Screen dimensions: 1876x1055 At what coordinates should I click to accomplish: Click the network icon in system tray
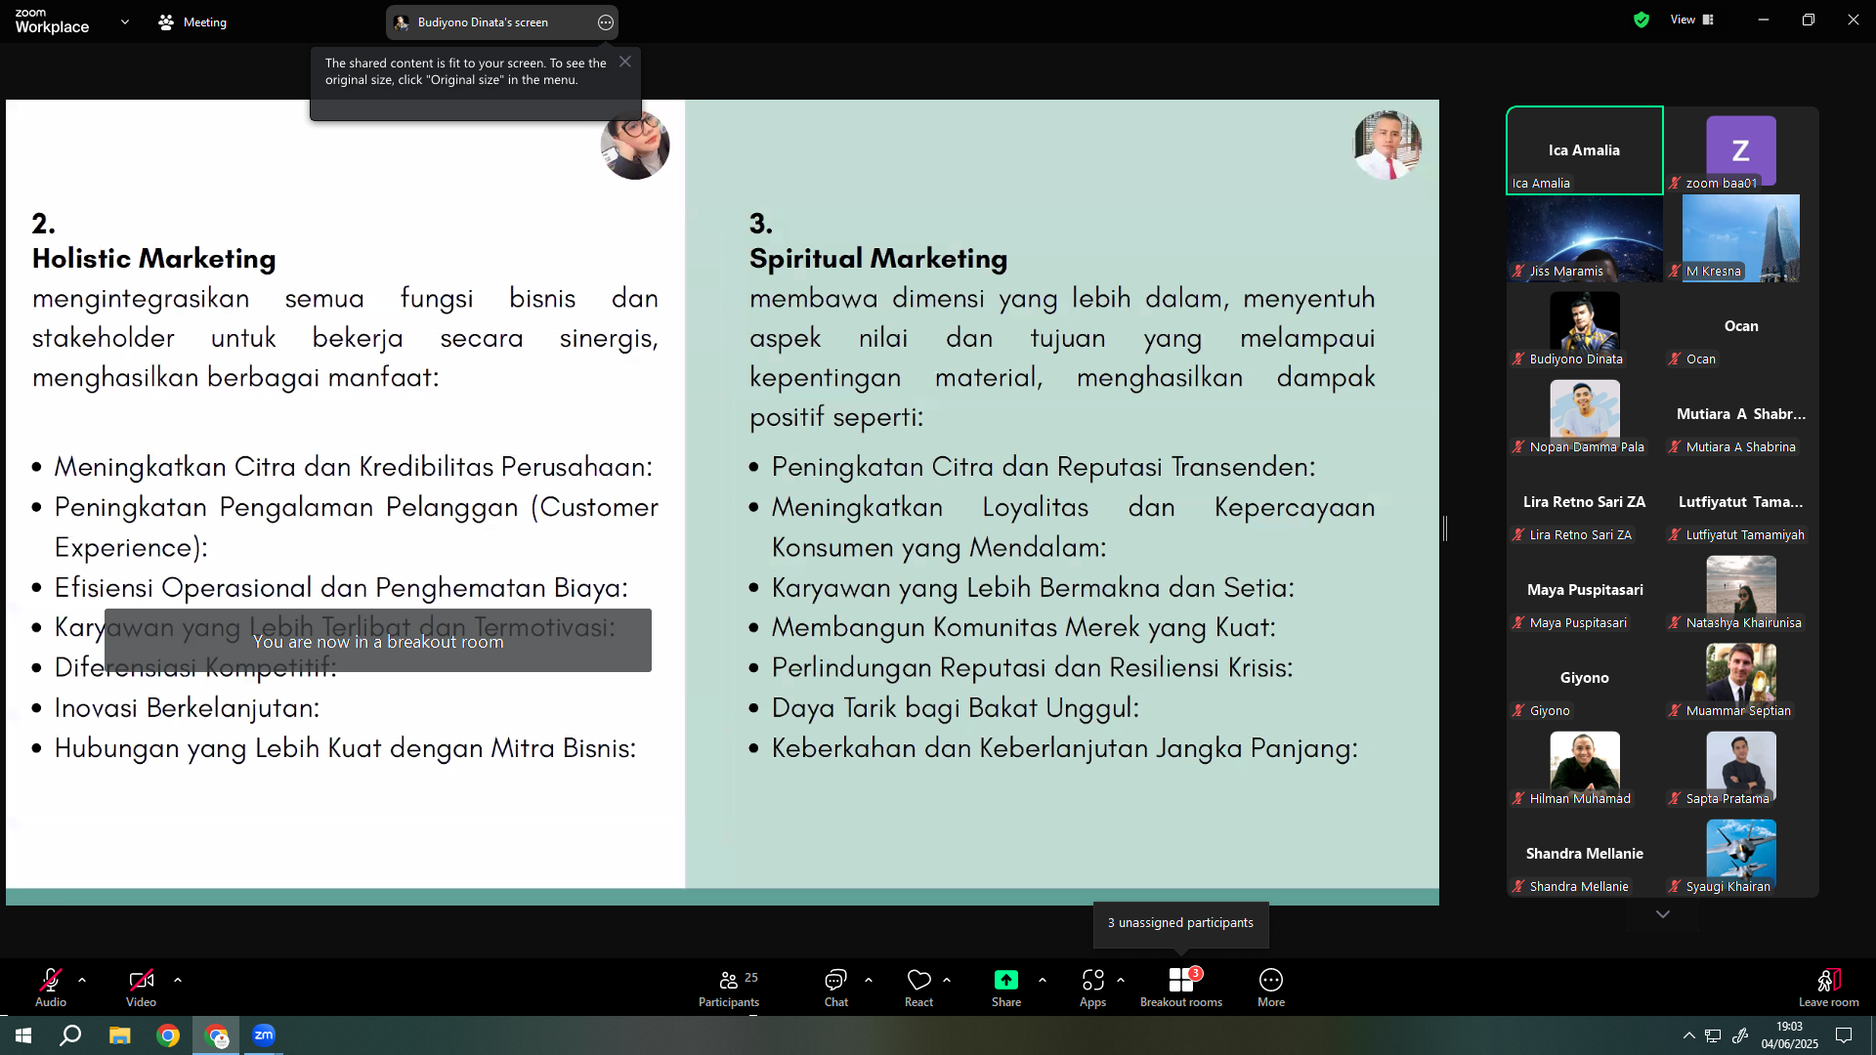pos(1714,1035)
